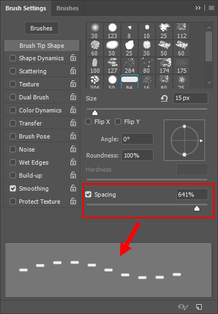Click the Roundness field showing 100%
This screenshot has width=218, height=314.
(138, 155)
